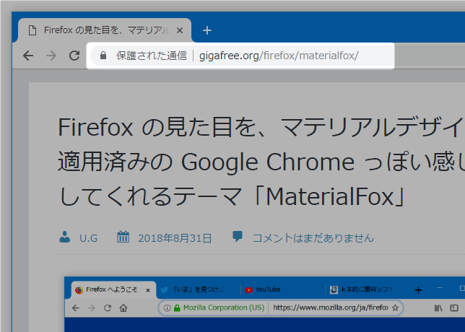Select the Firefox の見た目を、マテリアル tab
Screen dimensions: 465x332
click(x=105, y=30)
